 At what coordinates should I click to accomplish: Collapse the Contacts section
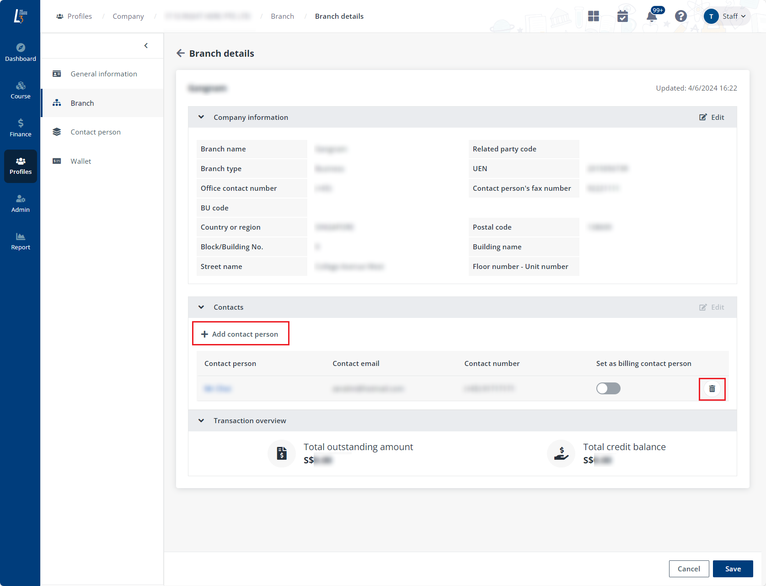click(201, 307)
